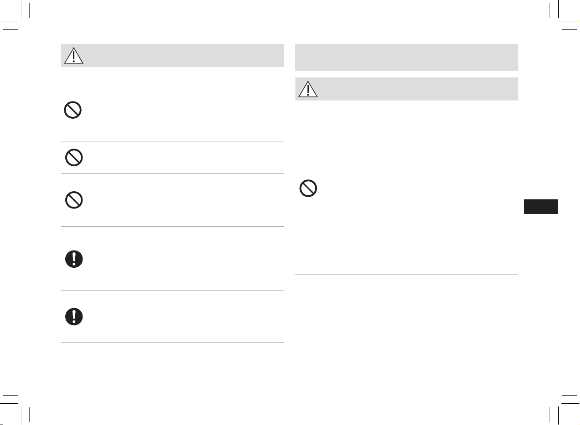Select the middle prohibition symbol in left column

[x=73, y=157]
